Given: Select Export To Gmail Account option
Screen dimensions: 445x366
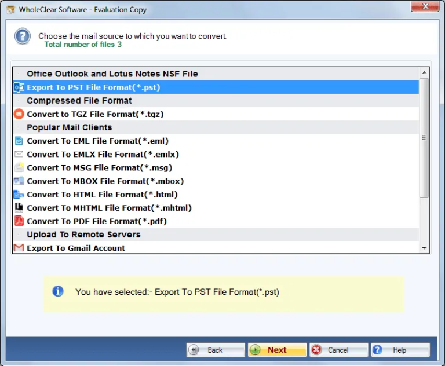Looking at the screenshot, I should (x=76, y=248).
